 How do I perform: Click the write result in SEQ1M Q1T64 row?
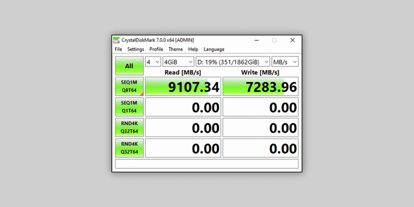260,107
